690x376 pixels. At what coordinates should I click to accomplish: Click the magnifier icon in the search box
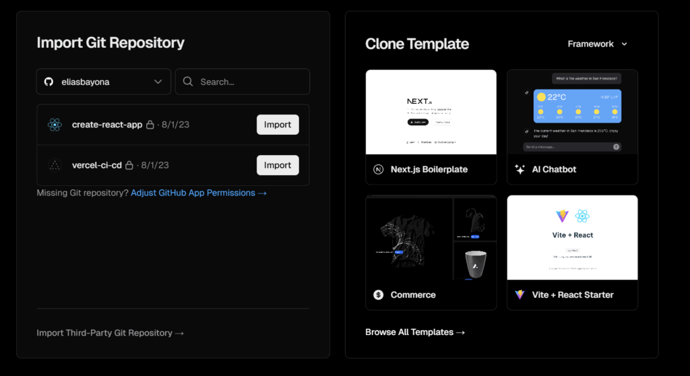click(188, 82)
